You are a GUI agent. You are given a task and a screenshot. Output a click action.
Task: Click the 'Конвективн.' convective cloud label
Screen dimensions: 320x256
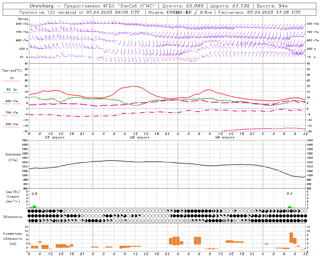(13, 234)
